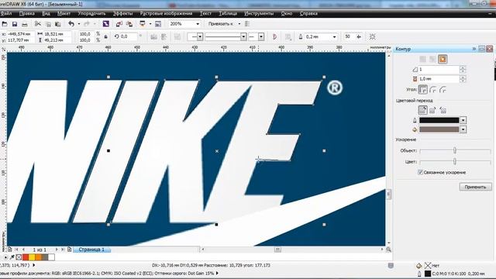Image resolution: width=496 pixels, height=279 pixels.
Task: Add a page with the icon after page navigation
Action: [x=69, y=250]
